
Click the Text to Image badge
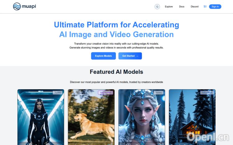click(207, 93)
